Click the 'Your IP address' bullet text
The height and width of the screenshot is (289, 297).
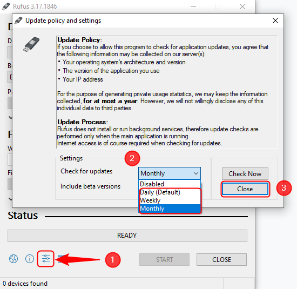tap(83, 79)
